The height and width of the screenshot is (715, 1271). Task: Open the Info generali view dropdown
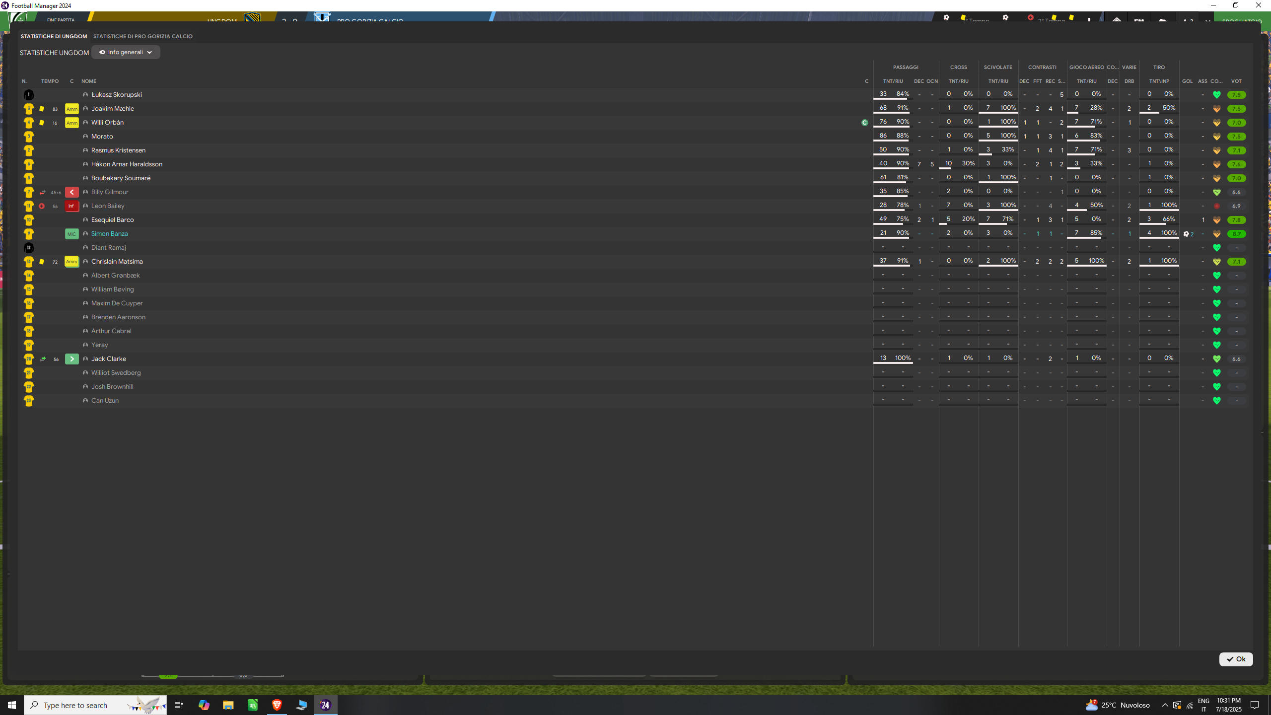(126, 52)
